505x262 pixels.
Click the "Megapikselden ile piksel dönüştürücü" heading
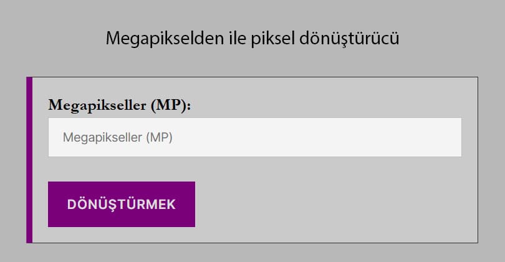click(x=252, y=39)
